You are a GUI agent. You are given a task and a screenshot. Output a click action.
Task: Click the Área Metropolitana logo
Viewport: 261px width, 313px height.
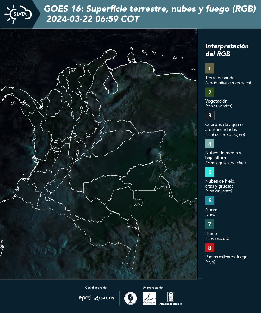tap(150, 298)
